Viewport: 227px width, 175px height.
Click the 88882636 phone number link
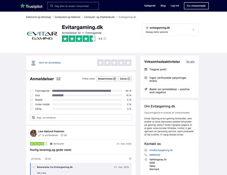click(155, 155)
